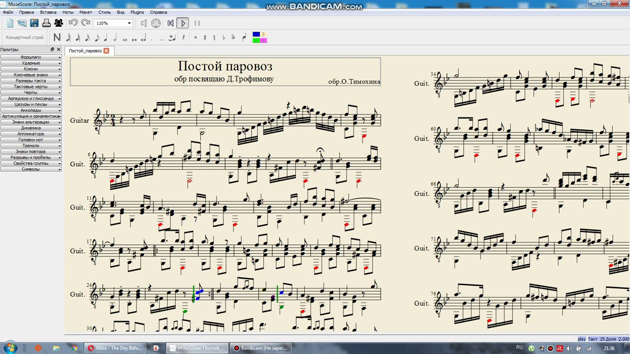Image resolution: width=630 pixels, height=354 pixels.
Task: Select the eighth note duration
Action: point(96,37)
